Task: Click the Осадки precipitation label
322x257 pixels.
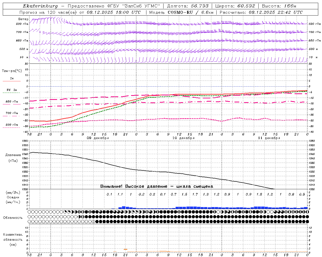Action: pos(13,197)
